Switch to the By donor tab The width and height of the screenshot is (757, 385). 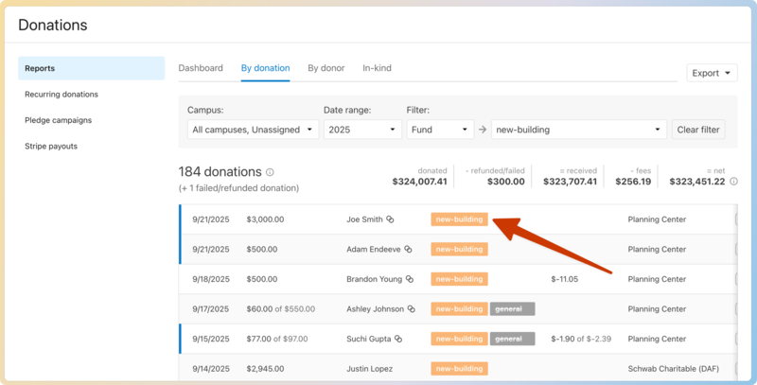point(326,68)
